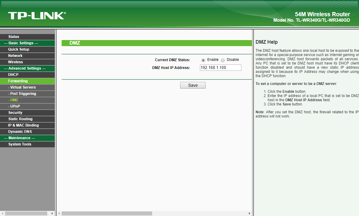
Task: Open IP & MAC Binding page
Action: (27, 125)
